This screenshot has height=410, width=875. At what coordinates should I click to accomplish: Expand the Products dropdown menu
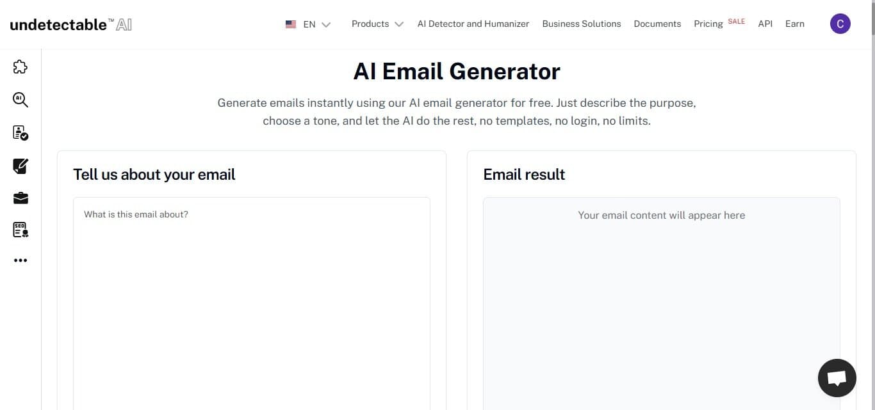(377, 24)
